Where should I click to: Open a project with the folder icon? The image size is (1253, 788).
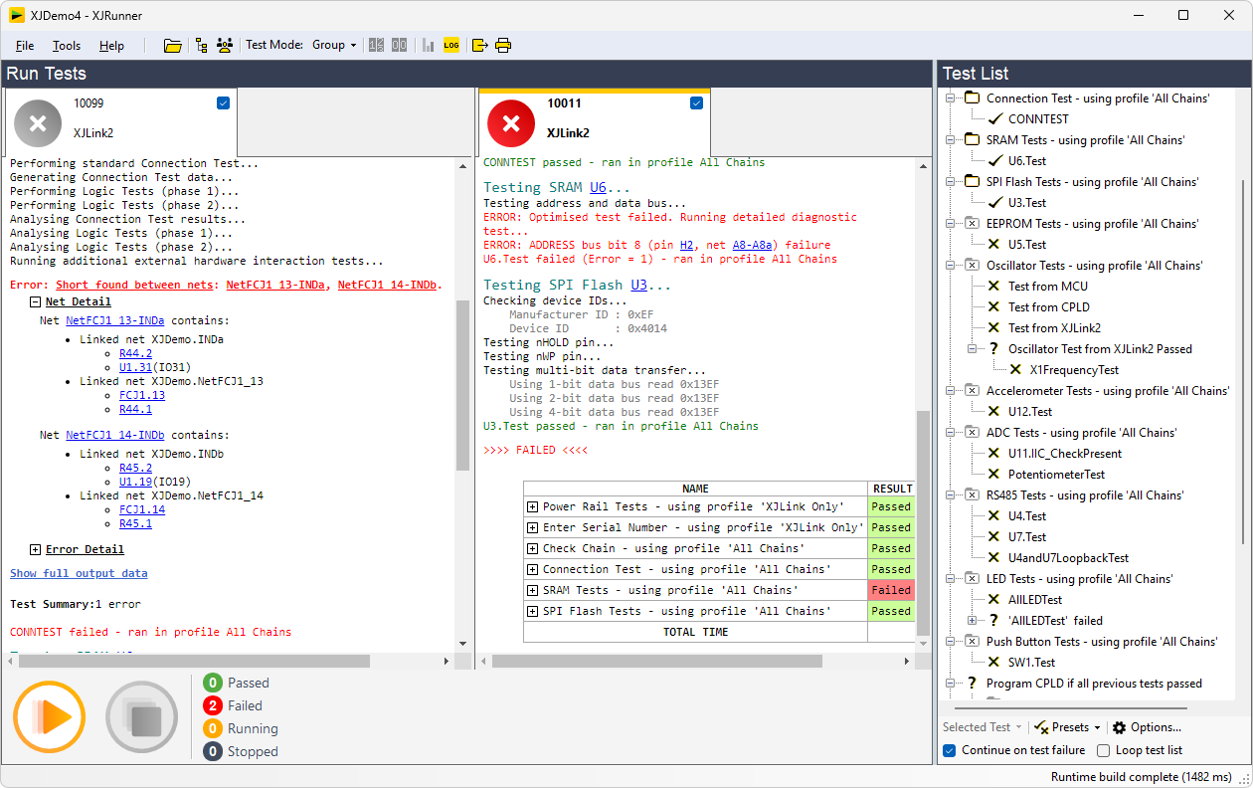coord(173,45)
